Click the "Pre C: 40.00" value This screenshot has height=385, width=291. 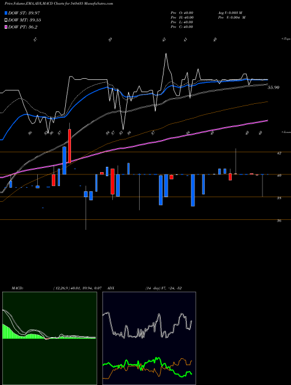(x=182, y=27)
